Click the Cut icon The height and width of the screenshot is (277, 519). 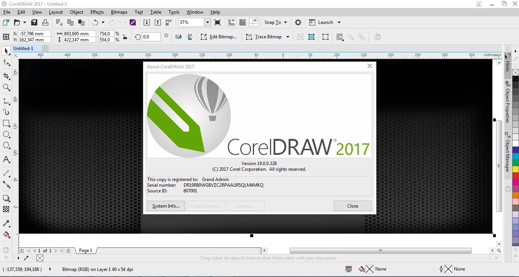(59, 22)
